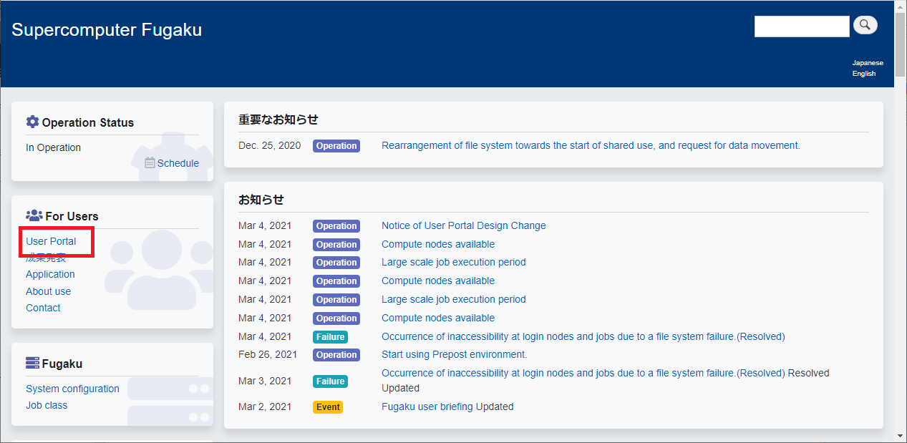Open System configuration under Fugaku
Screen dimensions: 907x443
tap(72, 389)
